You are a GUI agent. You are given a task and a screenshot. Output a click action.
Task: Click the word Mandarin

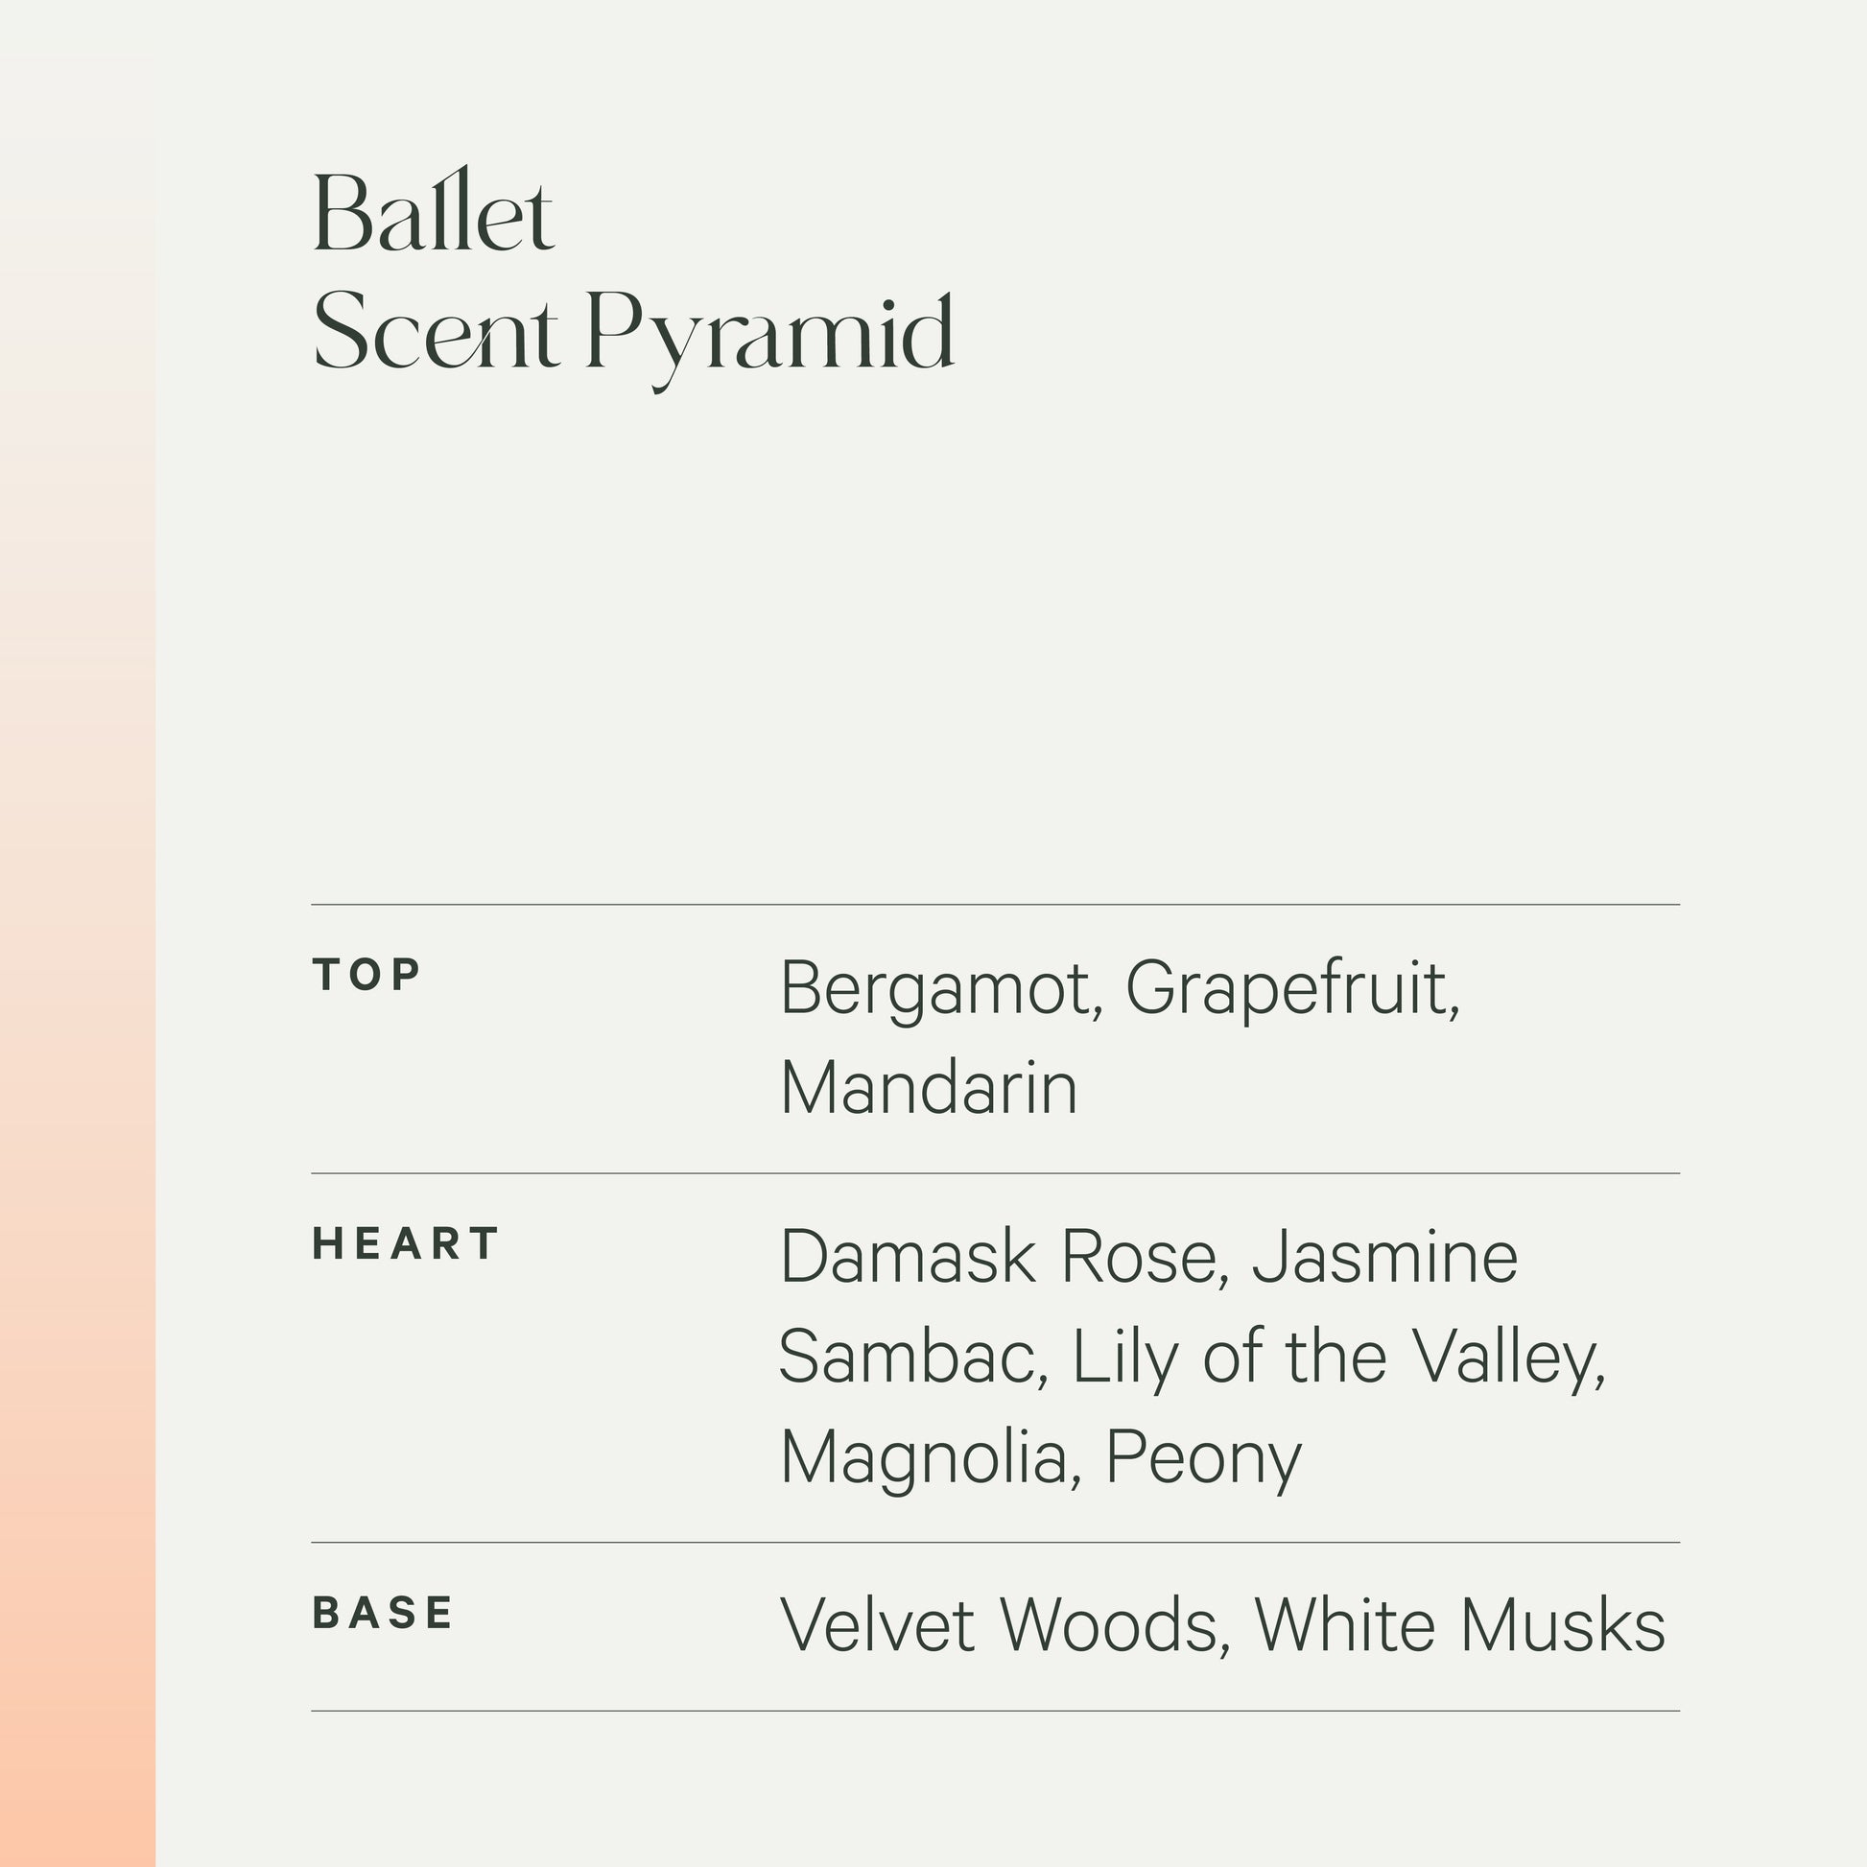coord(928,1088)
